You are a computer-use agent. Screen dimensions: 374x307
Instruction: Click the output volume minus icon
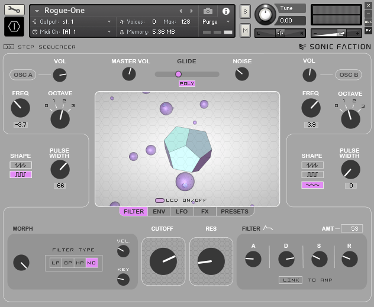tap(315, 33)
